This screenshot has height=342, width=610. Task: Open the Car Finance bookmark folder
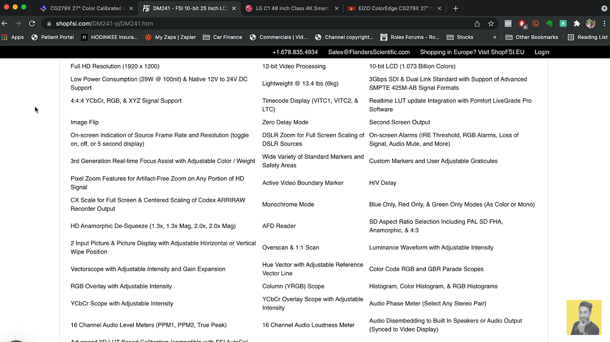pos(223,37)
